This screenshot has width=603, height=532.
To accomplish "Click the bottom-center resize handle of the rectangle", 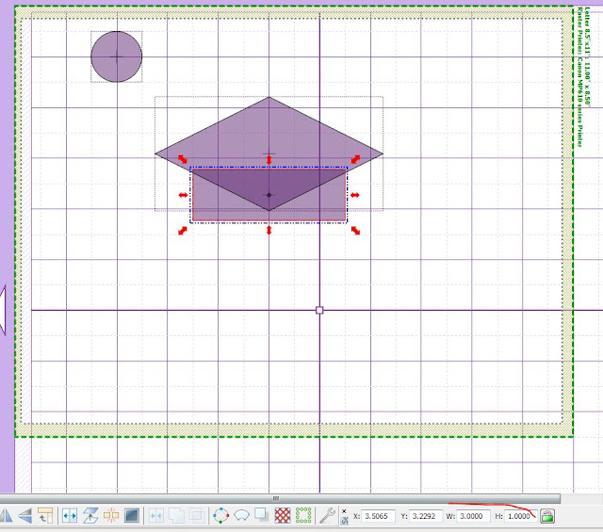I will 269,231.
